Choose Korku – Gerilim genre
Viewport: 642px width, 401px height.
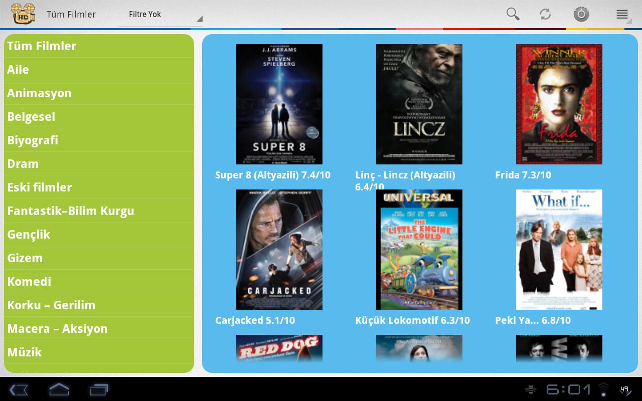[x=51, y=305]
